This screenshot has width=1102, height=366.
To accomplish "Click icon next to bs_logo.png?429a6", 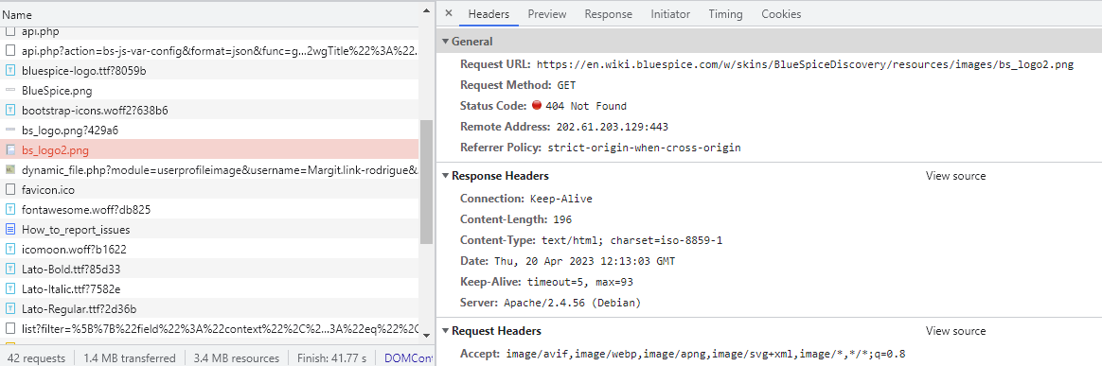I will (10, 130).
